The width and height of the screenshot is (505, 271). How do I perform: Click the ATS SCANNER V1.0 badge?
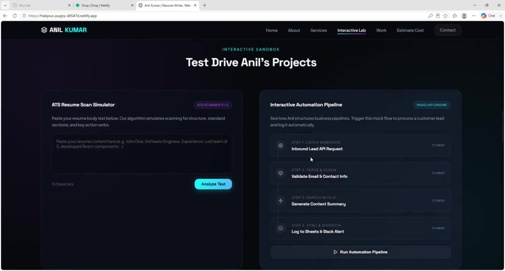coord(213,105)
